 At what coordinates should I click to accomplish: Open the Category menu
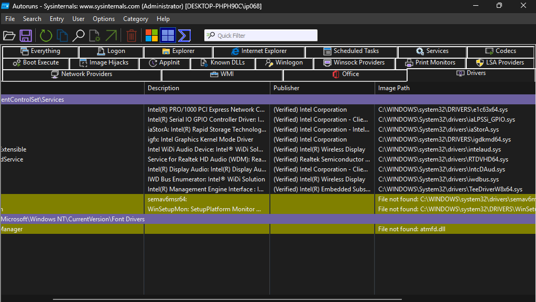(x=136, y=19)
